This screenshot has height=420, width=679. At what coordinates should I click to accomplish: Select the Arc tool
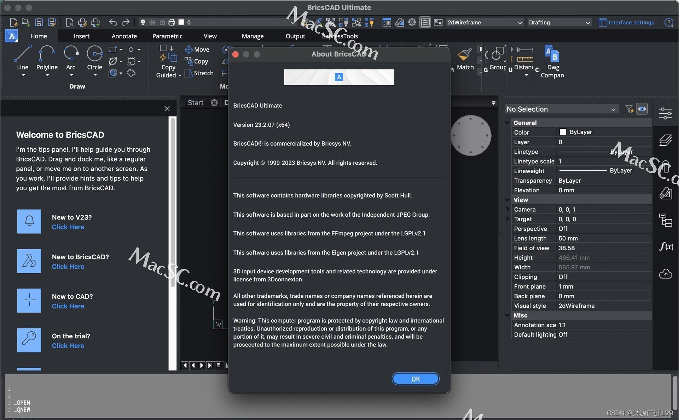point(71,58)
